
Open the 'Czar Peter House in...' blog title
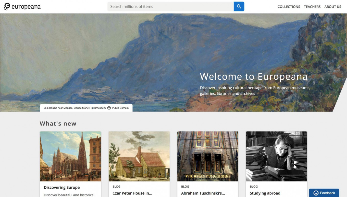[x=132, y=193]
